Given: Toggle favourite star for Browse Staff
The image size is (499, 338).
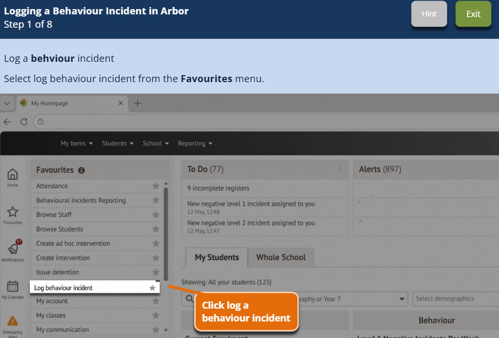Looking at the screenshot, I should click(156, 214).
